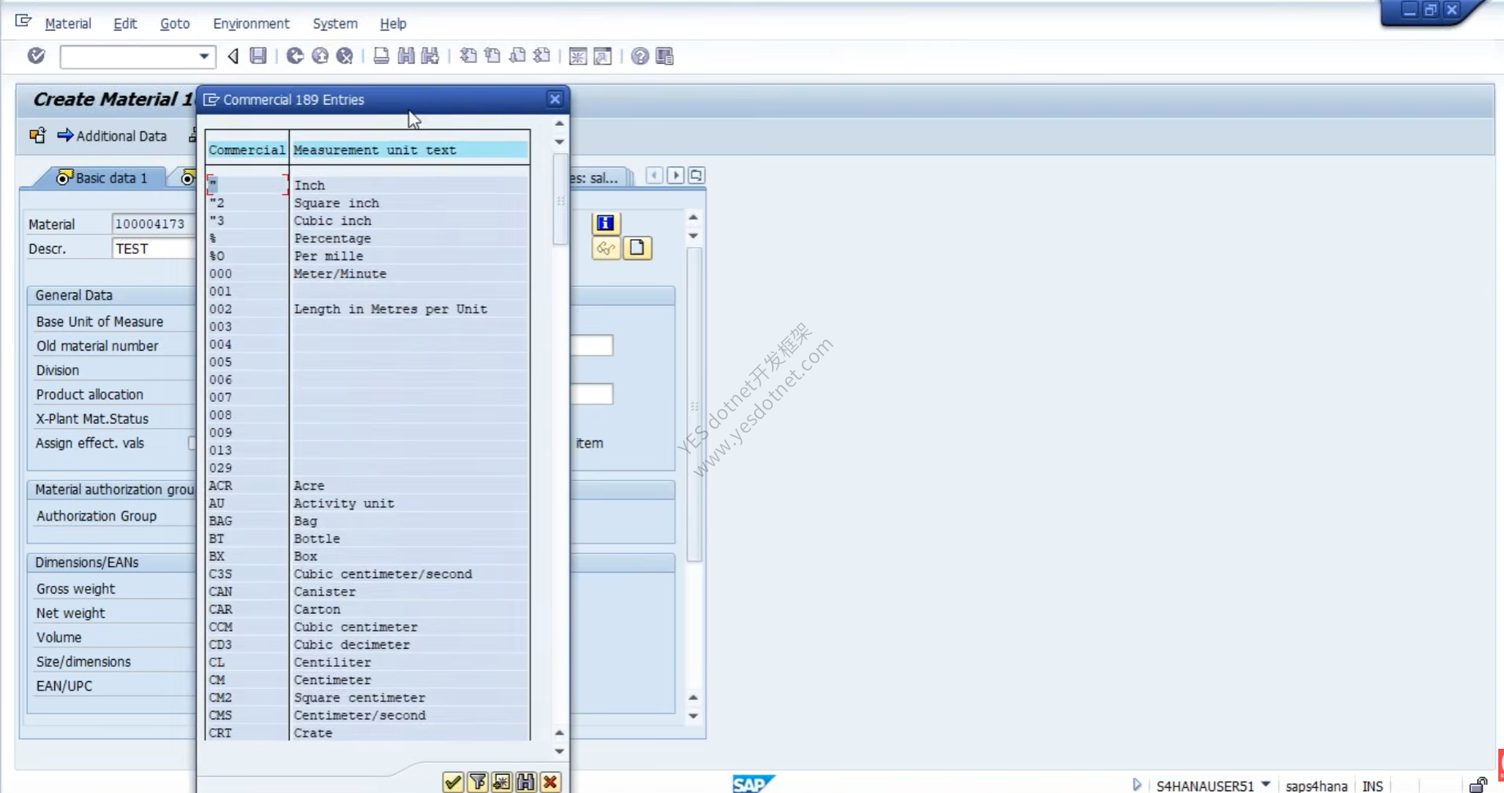Open the command field dropdown arrow
1504x793 pixels.
(x=204, y=56)
